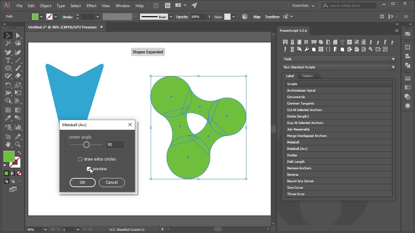This screenshot has width=415, height=233.
Task: Select the Zoom tool
Action: coord(18,145)
